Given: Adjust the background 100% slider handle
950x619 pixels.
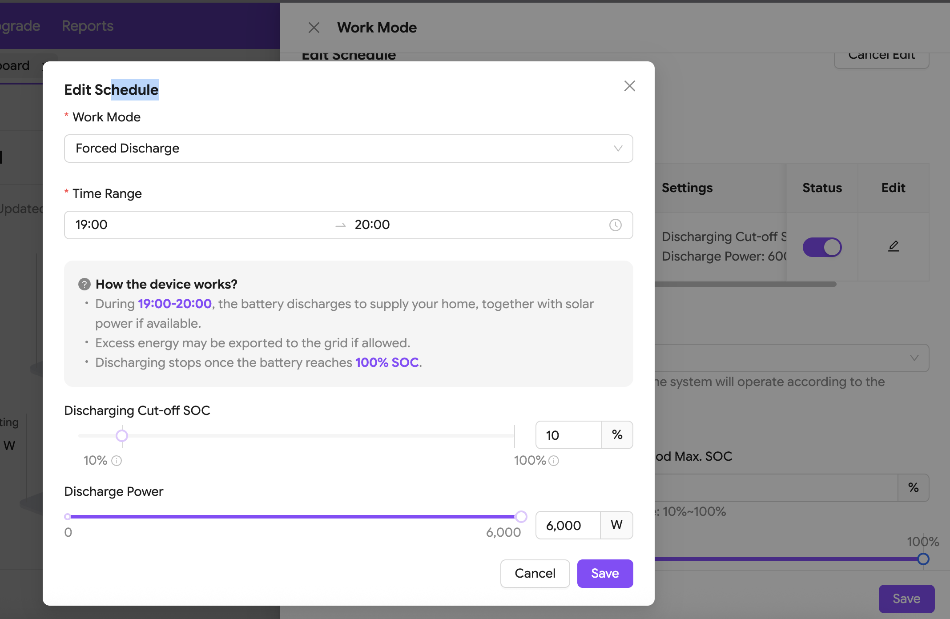Looking at the screenshot, I should [x=923, y=559].
